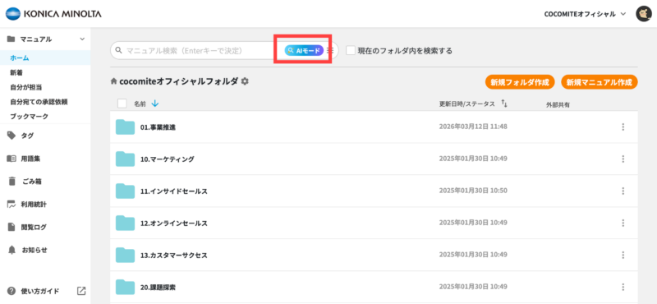Click the 使い方ガイド question mark icon
The height and width of the screenshot is (304, 657).
(11, 291)
